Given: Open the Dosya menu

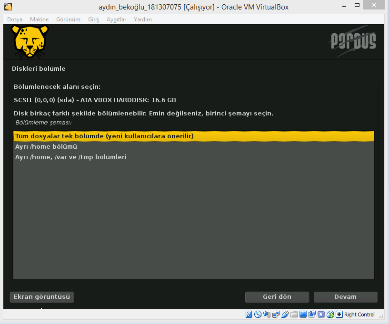Looking at the screenshot, I should [15, 19].
